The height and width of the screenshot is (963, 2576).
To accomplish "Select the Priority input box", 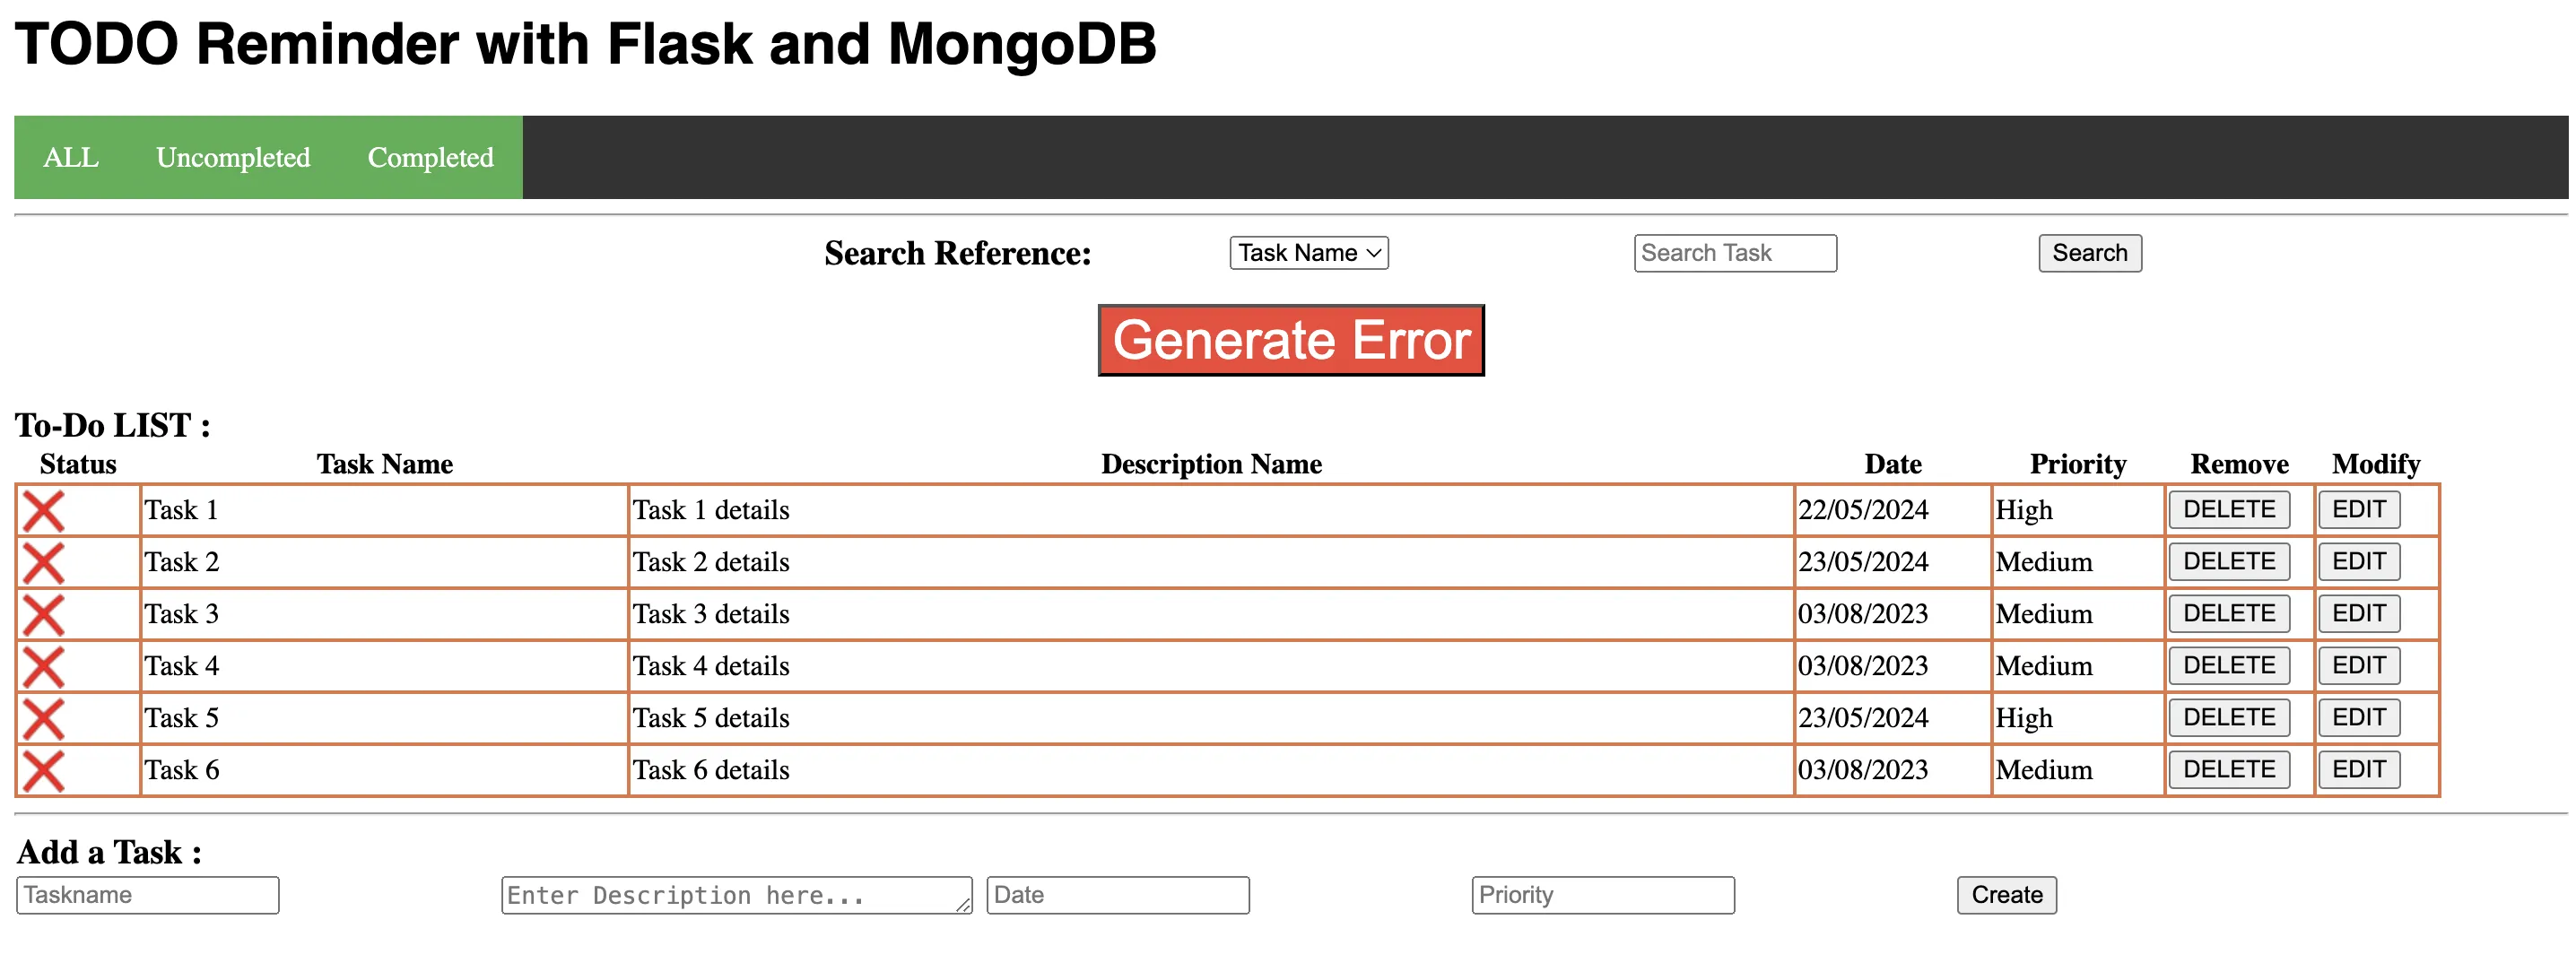I will pyautogui.click(x=1602, y=895).
